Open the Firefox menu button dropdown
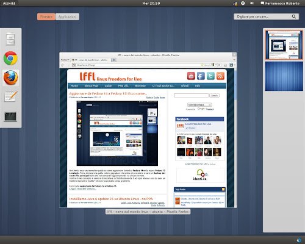This screenshot has width=305, height=244. [65, 60]
